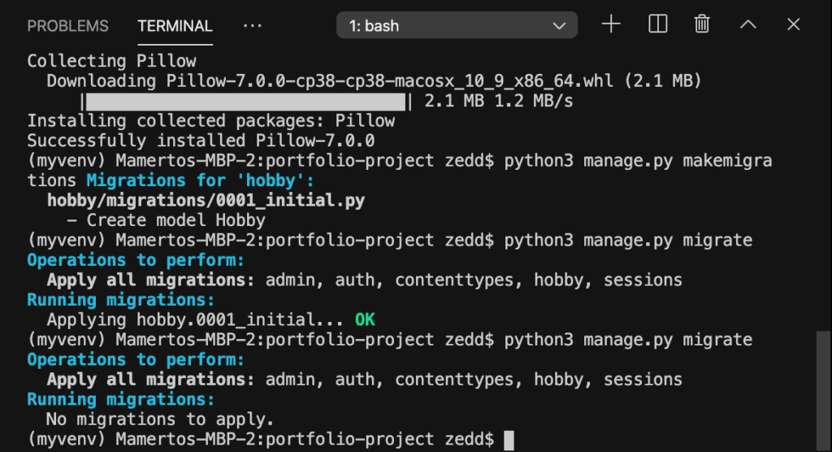Open the panel overflow '...' menu
This screenshot has width=832, height=452.
click(252, 25)
